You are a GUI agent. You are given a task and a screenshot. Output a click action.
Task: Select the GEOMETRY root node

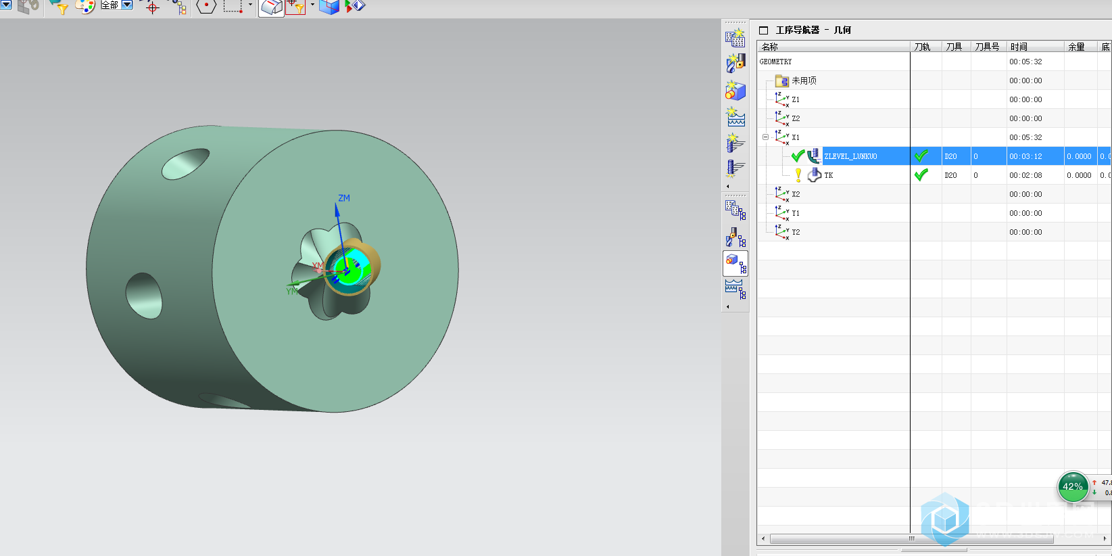tap(775, 62)
